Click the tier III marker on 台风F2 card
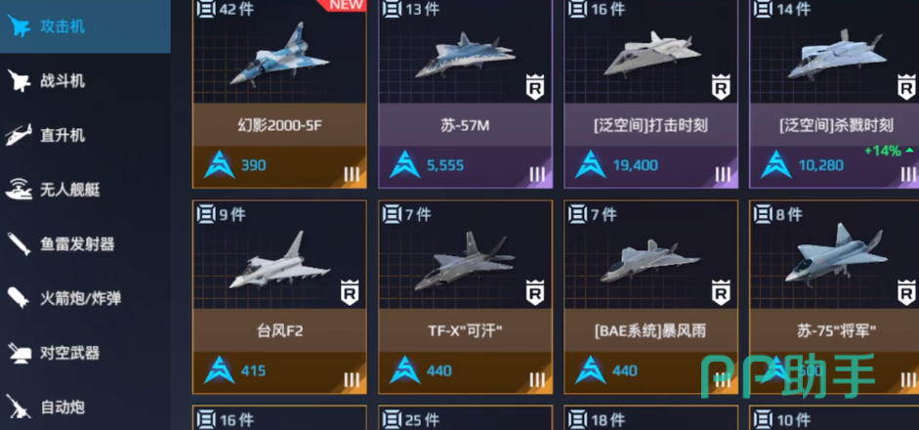Viewport: 919px width, 430px height. [x=351, y=379]
